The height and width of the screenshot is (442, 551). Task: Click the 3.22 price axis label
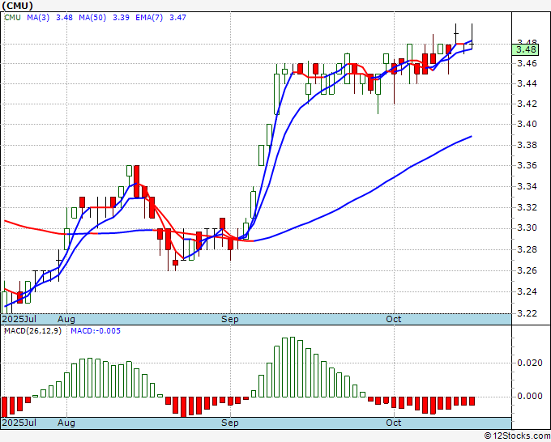coord(527,313)
